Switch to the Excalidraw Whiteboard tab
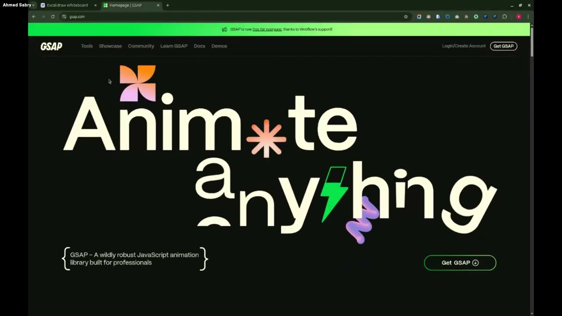This screenshot has height=316, width=562. click(x=68, y=5)
